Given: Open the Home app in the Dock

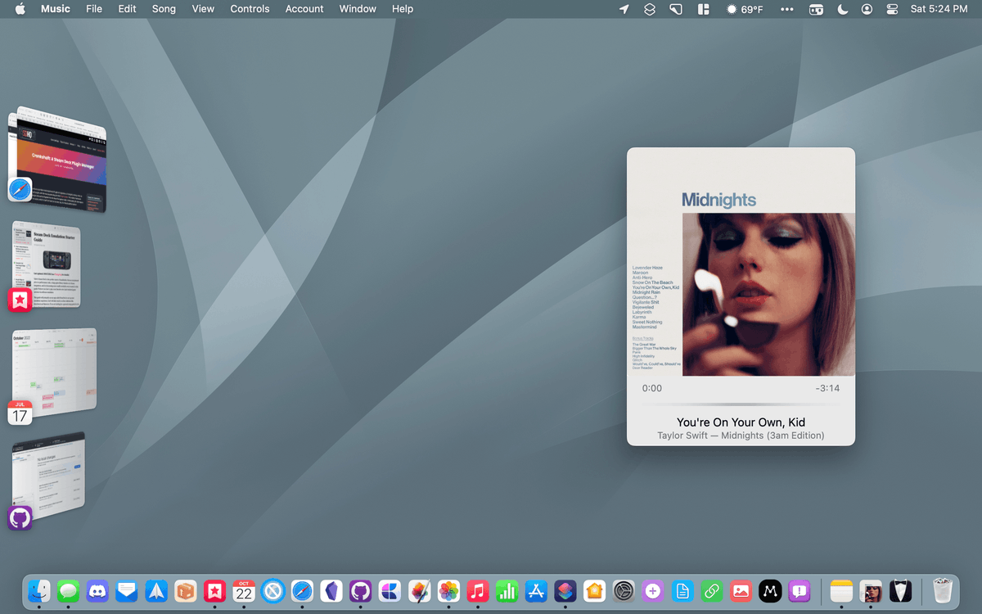Looking at the screenshot, I should 595,590.
